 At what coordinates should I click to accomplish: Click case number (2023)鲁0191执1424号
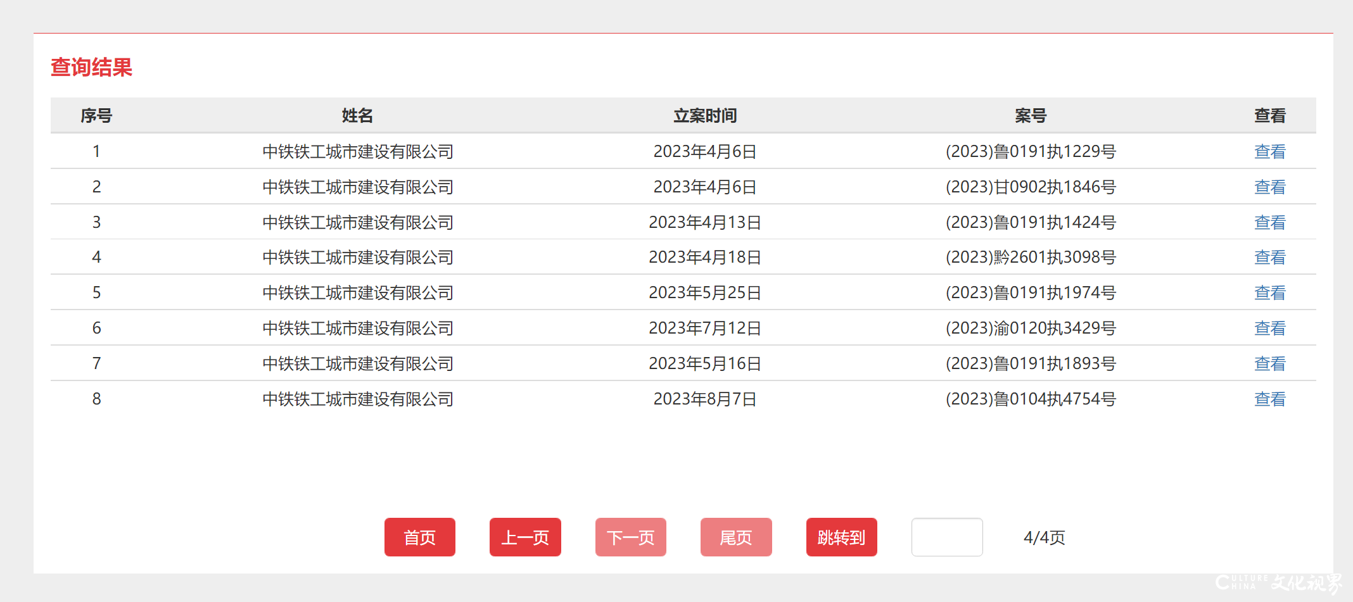click(x=1031, y=222)
